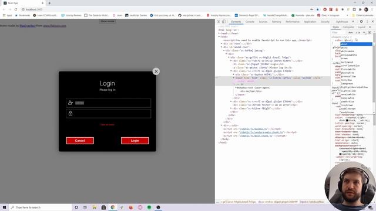The image size is (376, 211).
Task: Open DevTools more options menu
Action: pyautogui.click(x=367, y=22)
